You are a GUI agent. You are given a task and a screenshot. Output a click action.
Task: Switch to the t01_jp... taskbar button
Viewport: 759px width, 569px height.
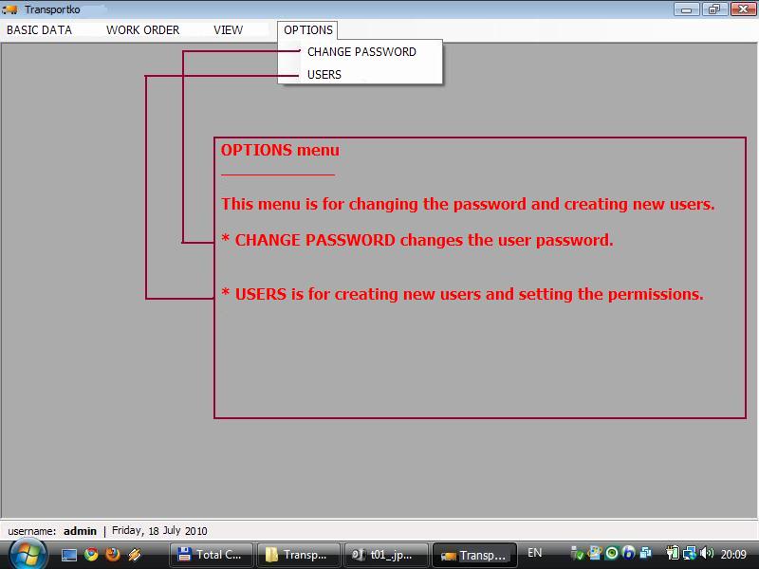tap(386, 555)
